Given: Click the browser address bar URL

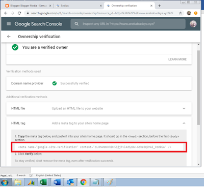Looking at the screenshot, I should click(102, 13).
